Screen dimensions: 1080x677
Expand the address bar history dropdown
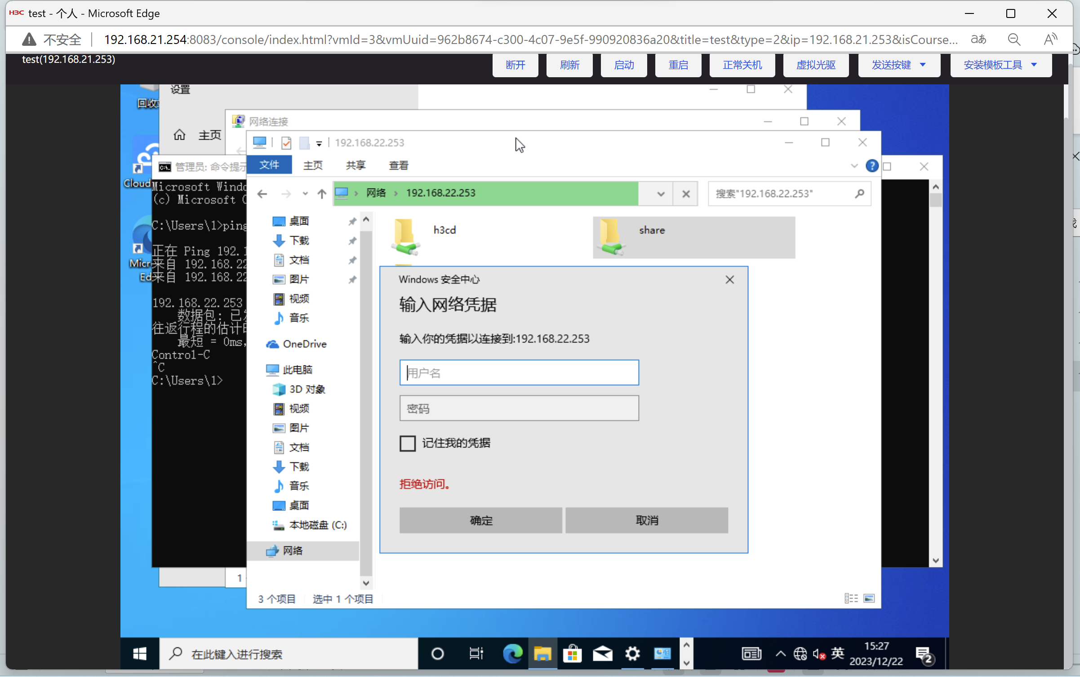tap(660, 194)
